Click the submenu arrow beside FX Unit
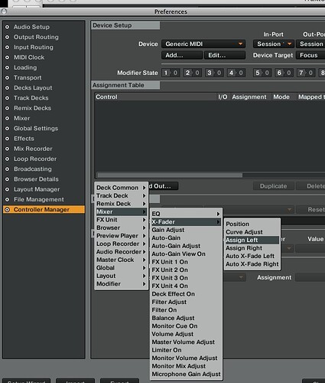 144,220
